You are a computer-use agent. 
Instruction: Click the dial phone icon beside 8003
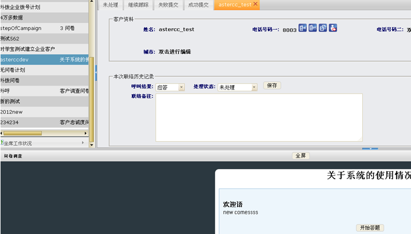tap(303, 28)
